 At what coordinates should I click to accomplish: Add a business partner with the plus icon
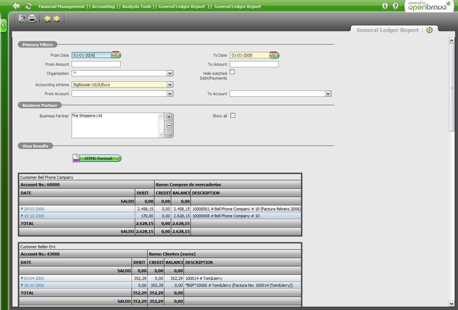coord(169,117)
